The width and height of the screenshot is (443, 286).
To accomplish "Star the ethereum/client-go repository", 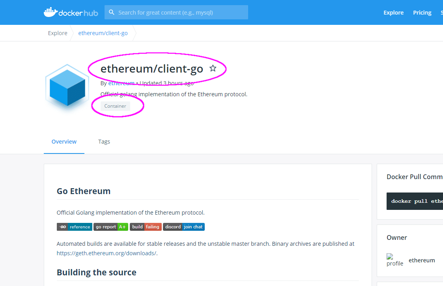I will point(213,68).
